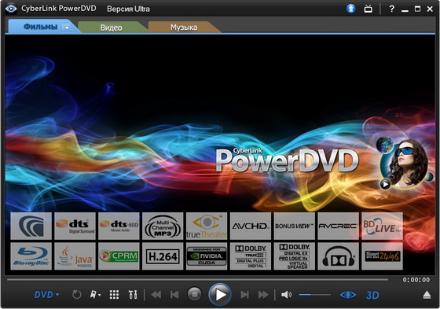Click the Dolby TrueHD Digital Plus tile

tap(251, 256)
